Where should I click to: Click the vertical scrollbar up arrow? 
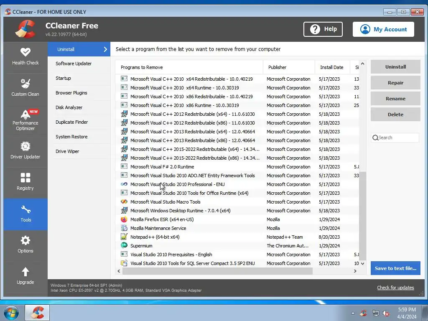tap(362, 64)
